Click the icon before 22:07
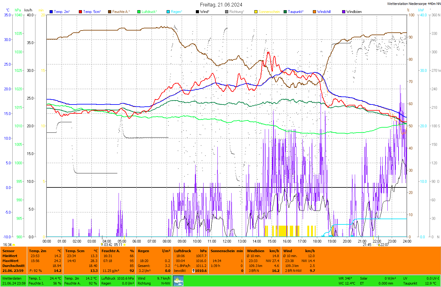The height and width of the screenshot is (287, 441). (x=379, y=245)
